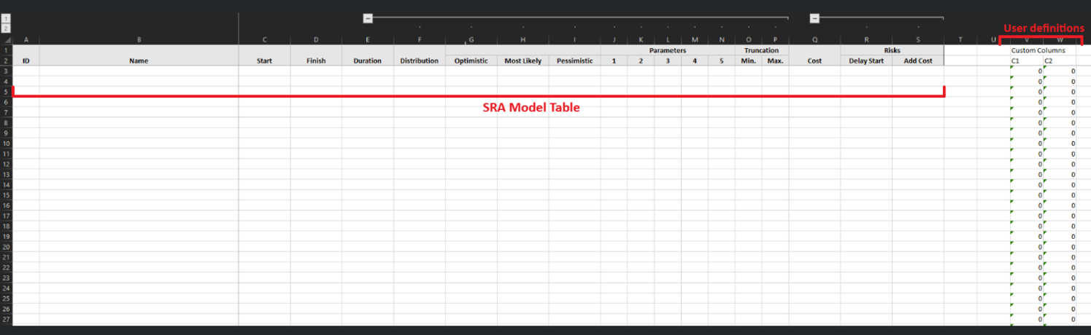This screenshot has height=335, width=1091.
Task: Click the Truncation Max. header cell
Action: pos(775,60)
